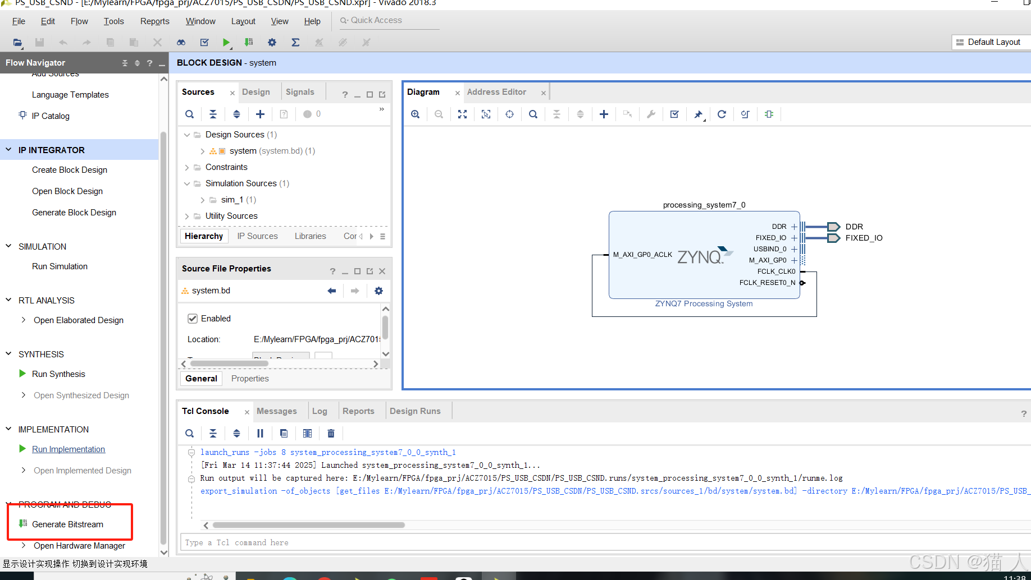Image resolution: width=1031 pixels, height=580 pixels.
Task: Click the pin icon in Diagram toolbar
Action: pos(698,114)
